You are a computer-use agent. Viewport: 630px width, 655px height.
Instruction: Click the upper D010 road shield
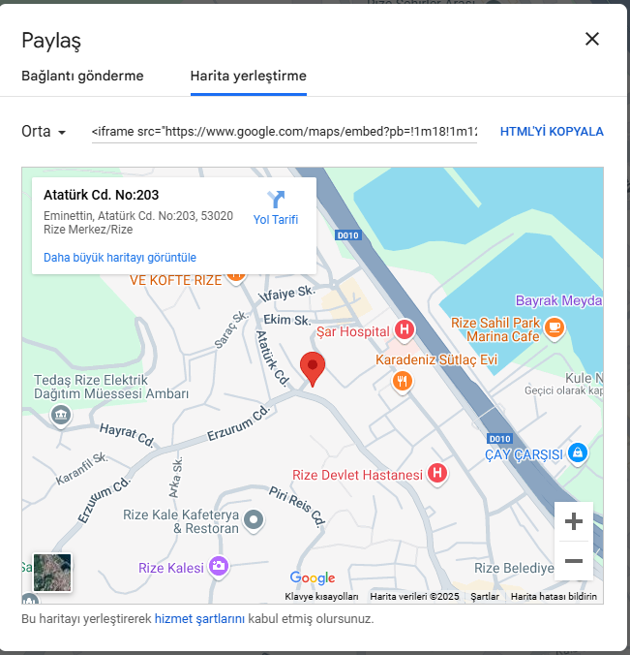[x=348, y=235]
